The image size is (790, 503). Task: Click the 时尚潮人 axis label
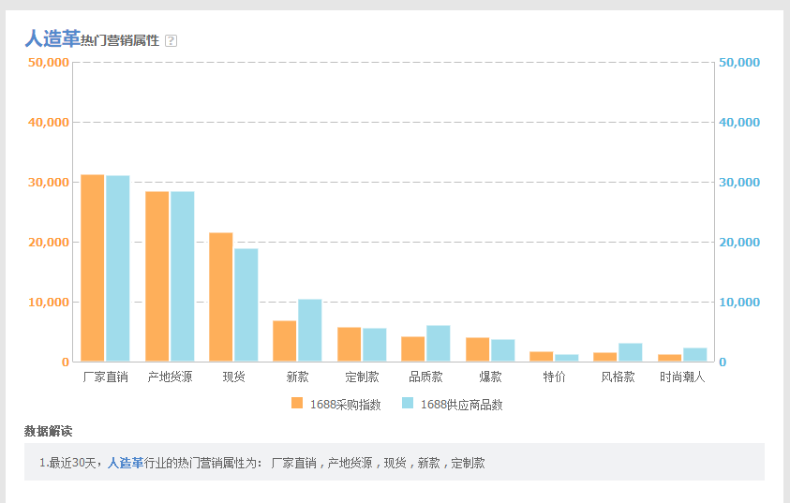(x=682, y=377)
